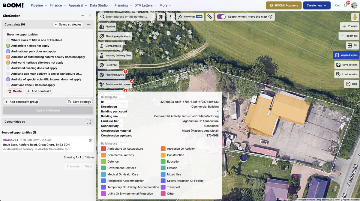This screenshot has height=201, width=360.
Task: Click Load session
Action: click(x=347, y=74)
